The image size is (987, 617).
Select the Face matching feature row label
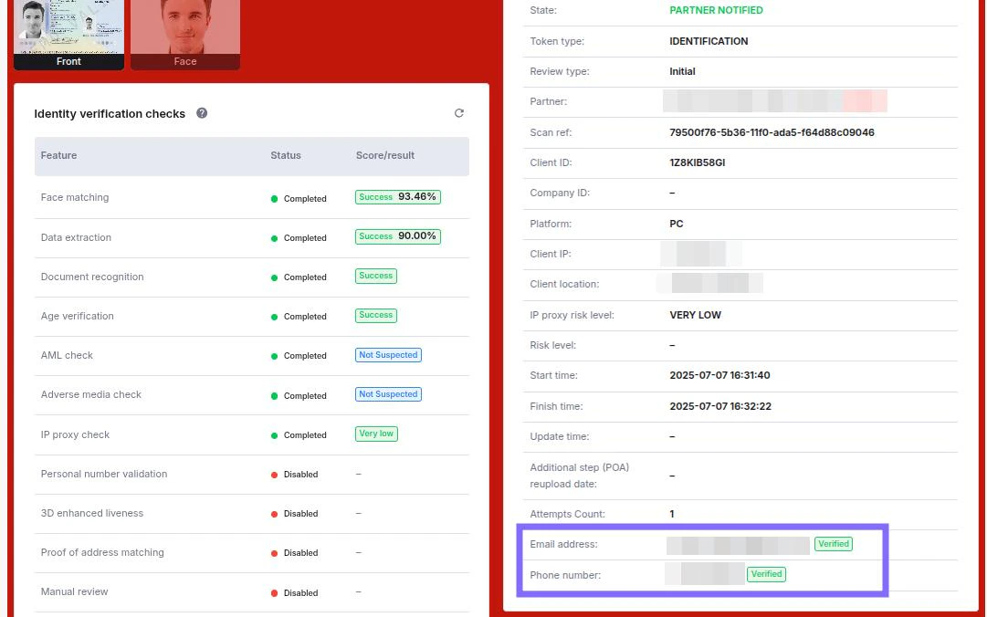[75, 197]
